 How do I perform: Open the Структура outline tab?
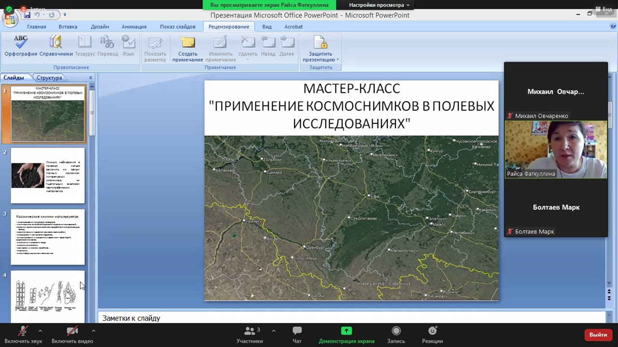coord(49,78)
